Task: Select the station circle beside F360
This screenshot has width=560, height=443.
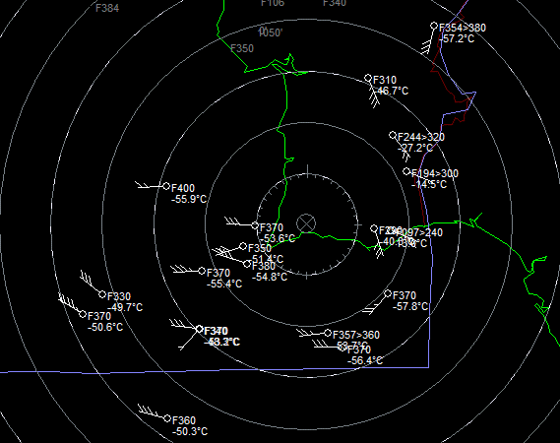Action: [167, 418]
